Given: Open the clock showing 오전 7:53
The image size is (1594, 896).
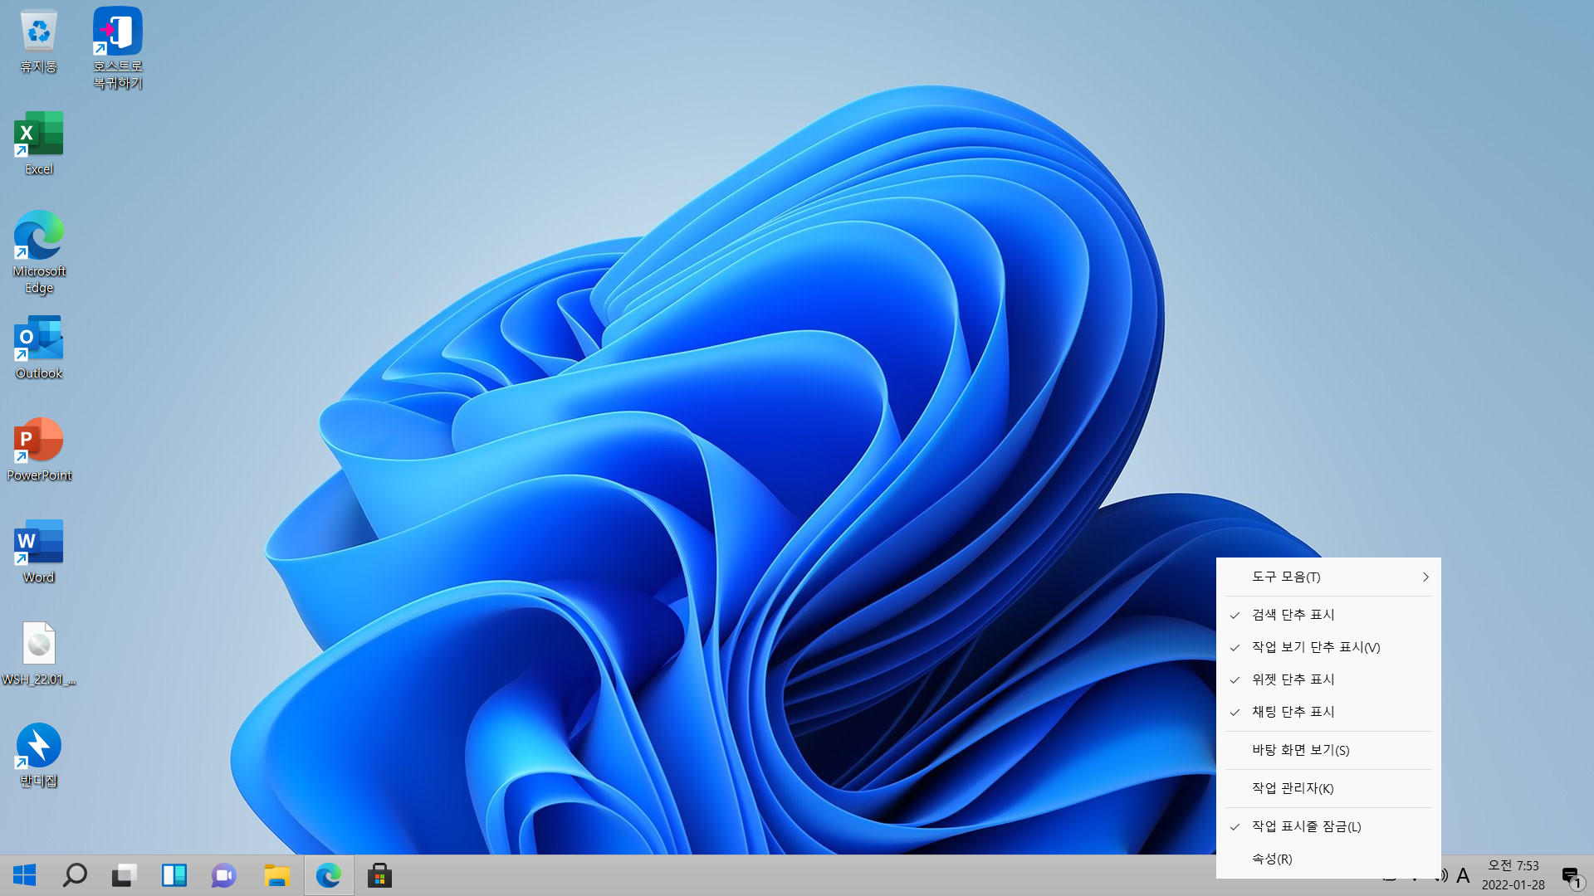Looking at the screenshot, I should pos(1513,875).
